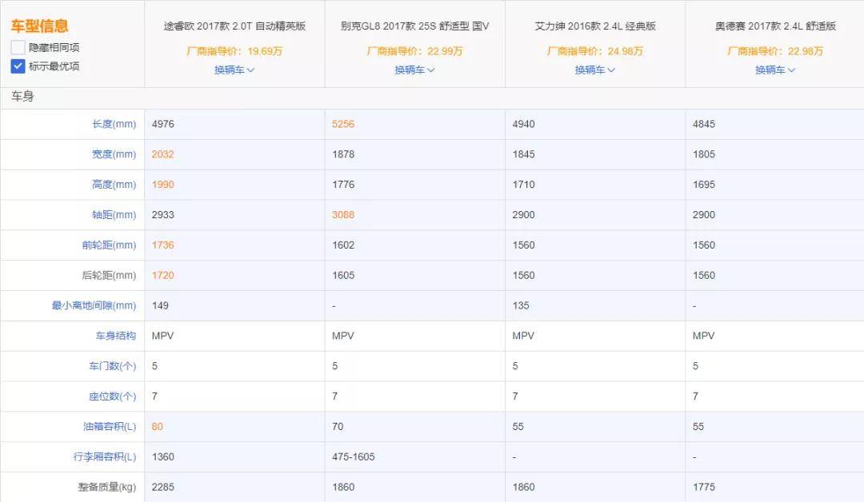Click the 艾力绅 2016款 2.4L 经典版 title
This screenshot has height=502, width=864.
pos(595,26)
